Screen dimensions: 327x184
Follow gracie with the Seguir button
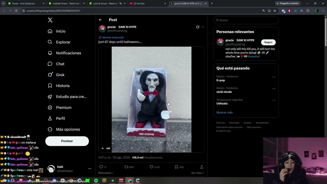(268, 42)
